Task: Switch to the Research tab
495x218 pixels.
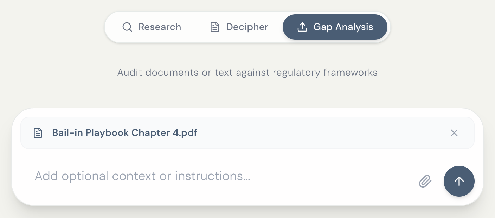Action: 152,27
